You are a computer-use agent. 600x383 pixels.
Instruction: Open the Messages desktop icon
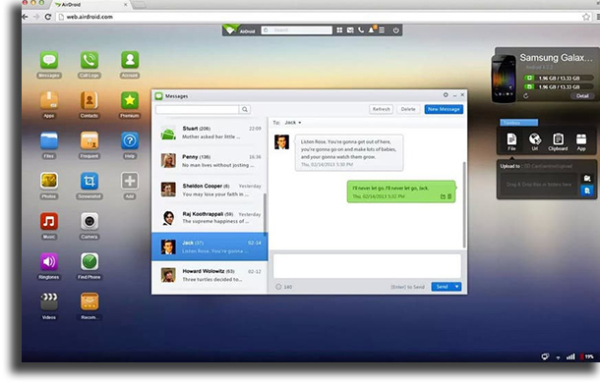pos(49,60)
